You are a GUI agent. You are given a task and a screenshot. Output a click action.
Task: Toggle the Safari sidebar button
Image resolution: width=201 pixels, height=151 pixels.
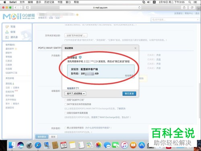pos(27,8)
